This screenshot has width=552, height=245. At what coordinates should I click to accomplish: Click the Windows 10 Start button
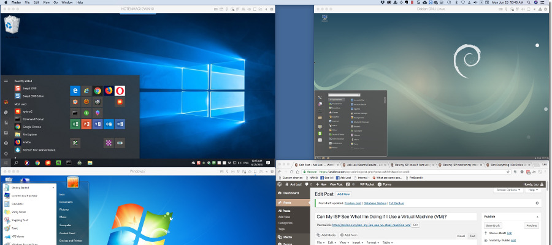click(x=6, y=163)
